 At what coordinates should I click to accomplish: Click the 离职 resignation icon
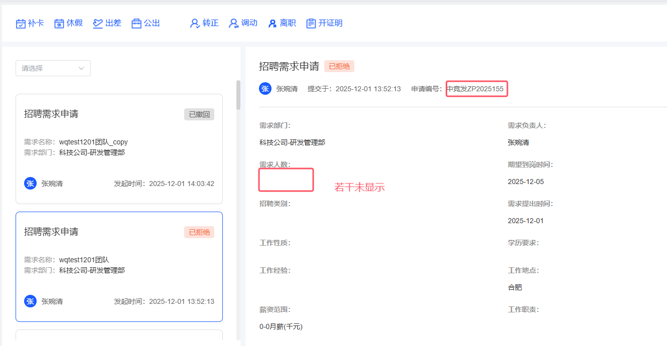[x=273, y=24]
